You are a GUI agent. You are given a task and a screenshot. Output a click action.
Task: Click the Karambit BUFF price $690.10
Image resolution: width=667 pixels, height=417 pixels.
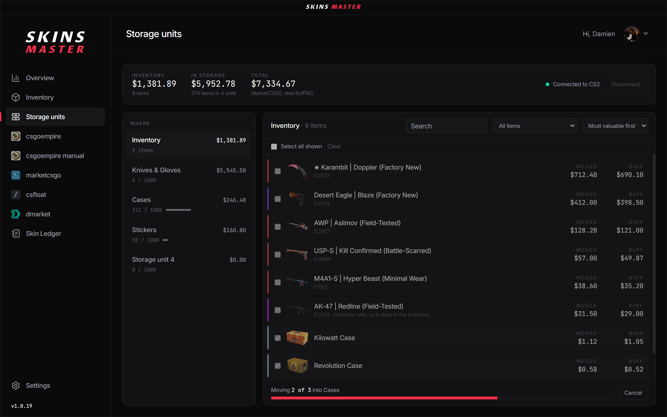pyautogui.click(x=630, y=175)
